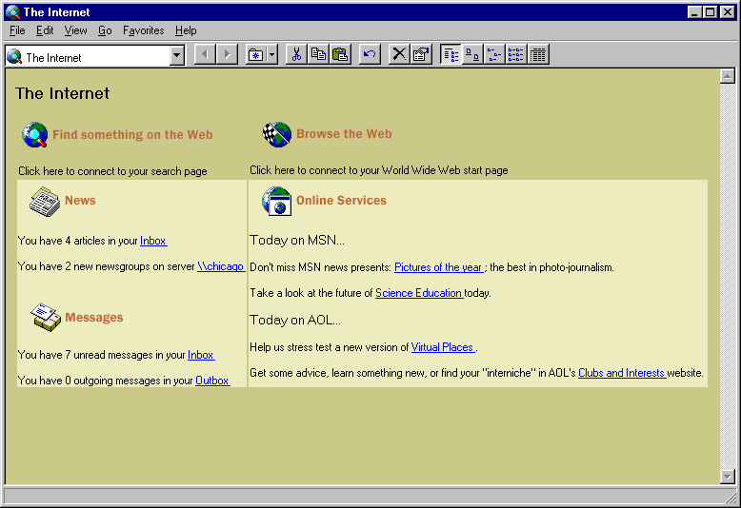Click the Online Services globe window icon

pos(277,201)
